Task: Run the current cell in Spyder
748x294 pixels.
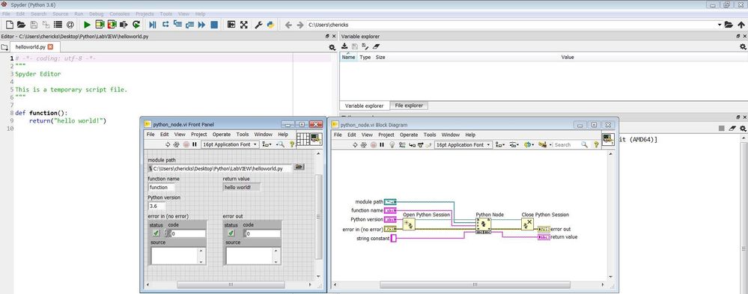Action: pos(100,24)
